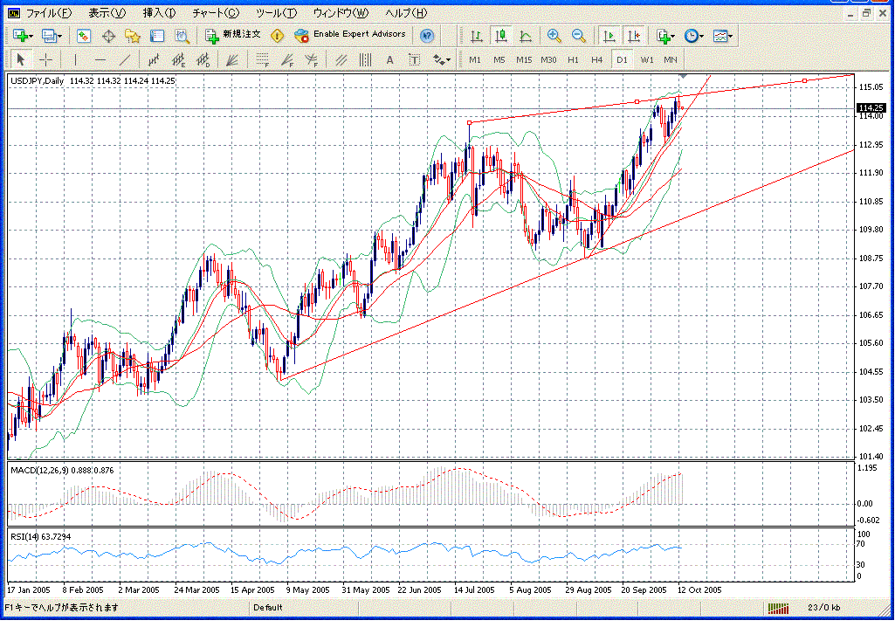Expand the new chart dropdown arrow
The image size is (895, 641).
coord(31,36)
